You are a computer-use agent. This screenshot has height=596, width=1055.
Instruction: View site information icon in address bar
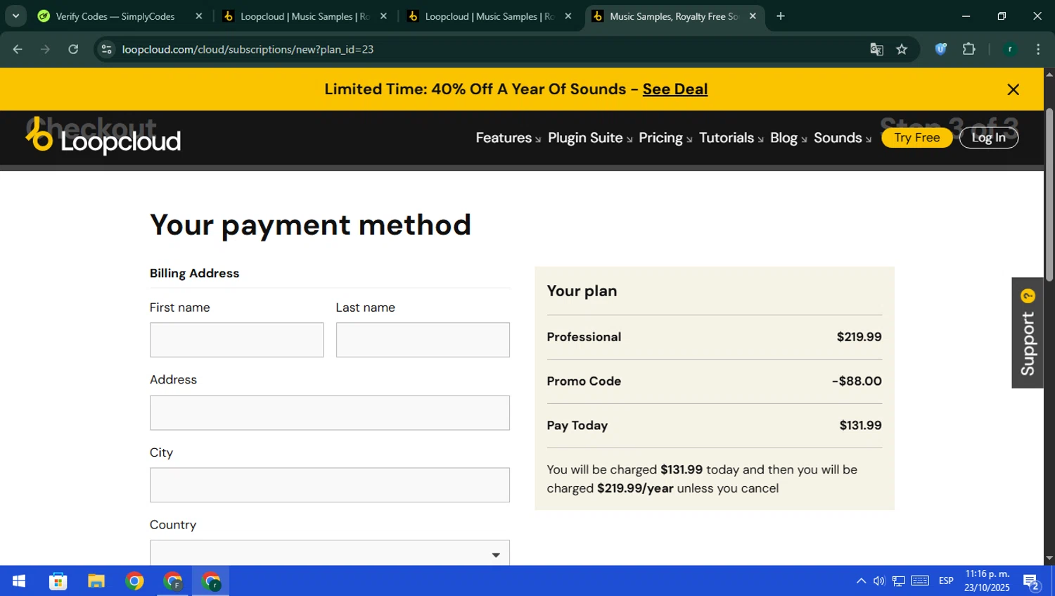(x=106, y=49)
